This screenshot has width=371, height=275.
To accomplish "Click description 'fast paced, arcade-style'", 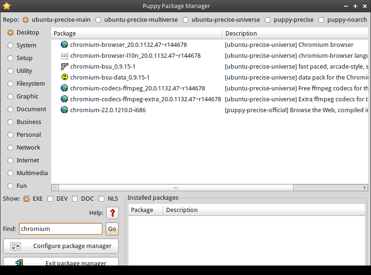I will click(296, 67).
